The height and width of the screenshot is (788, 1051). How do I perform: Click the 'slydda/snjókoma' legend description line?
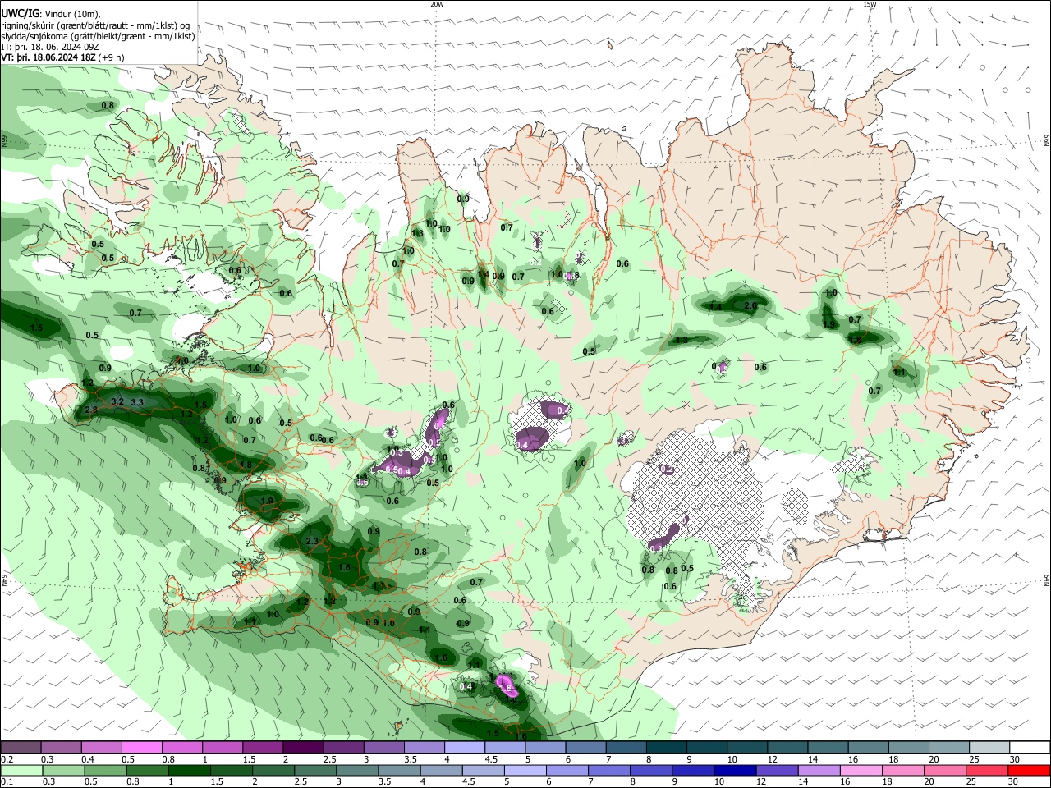click(98, 36)
